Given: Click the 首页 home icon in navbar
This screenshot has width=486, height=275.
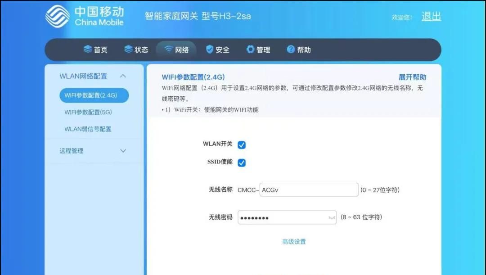Looking at the screenshot, I should pos(87,50).
